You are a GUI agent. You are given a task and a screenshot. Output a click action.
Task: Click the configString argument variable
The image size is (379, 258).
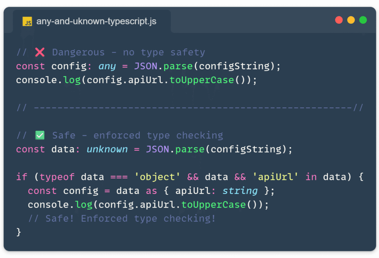pos(233,66)
